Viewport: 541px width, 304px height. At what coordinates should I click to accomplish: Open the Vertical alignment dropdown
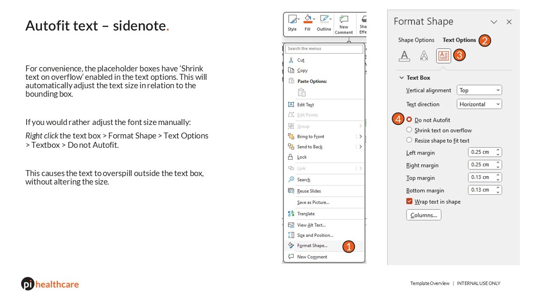pos(479,90)
